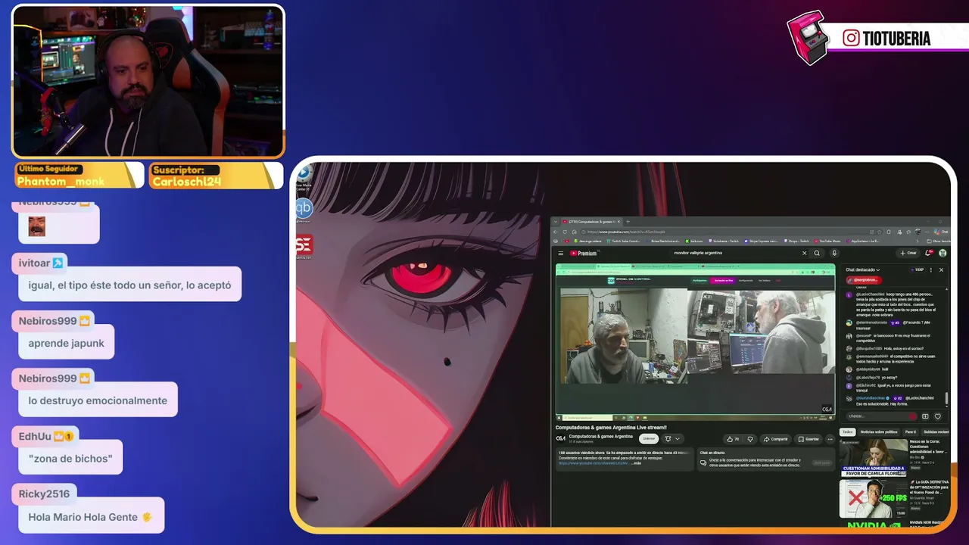Open the red SE desktop shortcut
Image resolution: width=969 pixels, height=545 pixels.
pyautogui.click(x=304, y=245)
